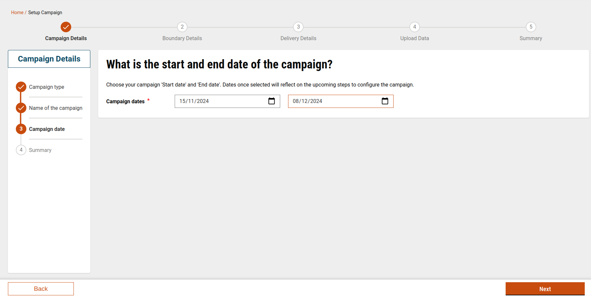Click the sidebar Summary step 4 circle
Screen dimensions: 591x298
[x=21, y=150]
